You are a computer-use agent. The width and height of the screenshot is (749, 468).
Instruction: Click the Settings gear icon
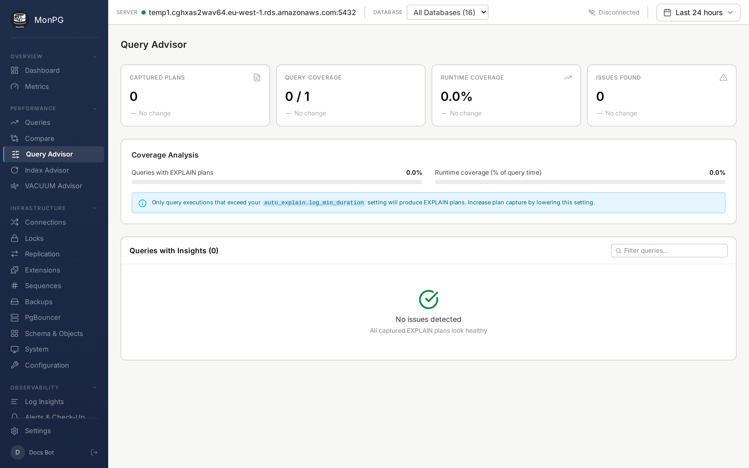click(x=15, y=431)
